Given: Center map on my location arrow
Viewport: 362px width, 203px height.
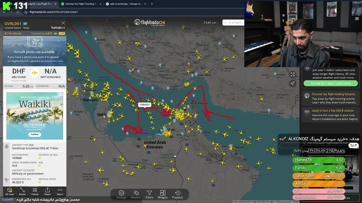Looking at the screenshot, I should coord(293,83).
